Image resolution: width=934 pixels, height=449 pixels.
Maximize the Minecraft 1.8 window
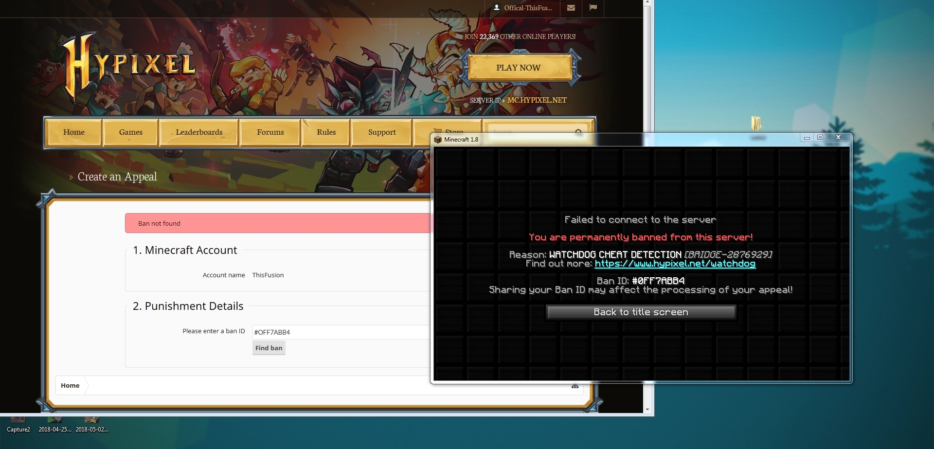pos(820,138)
